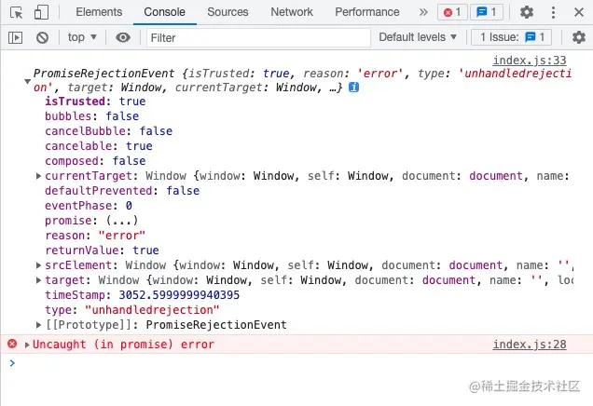Show more tabs with double chevron
This screenshot has height=406, width=593.
(423, 12)
